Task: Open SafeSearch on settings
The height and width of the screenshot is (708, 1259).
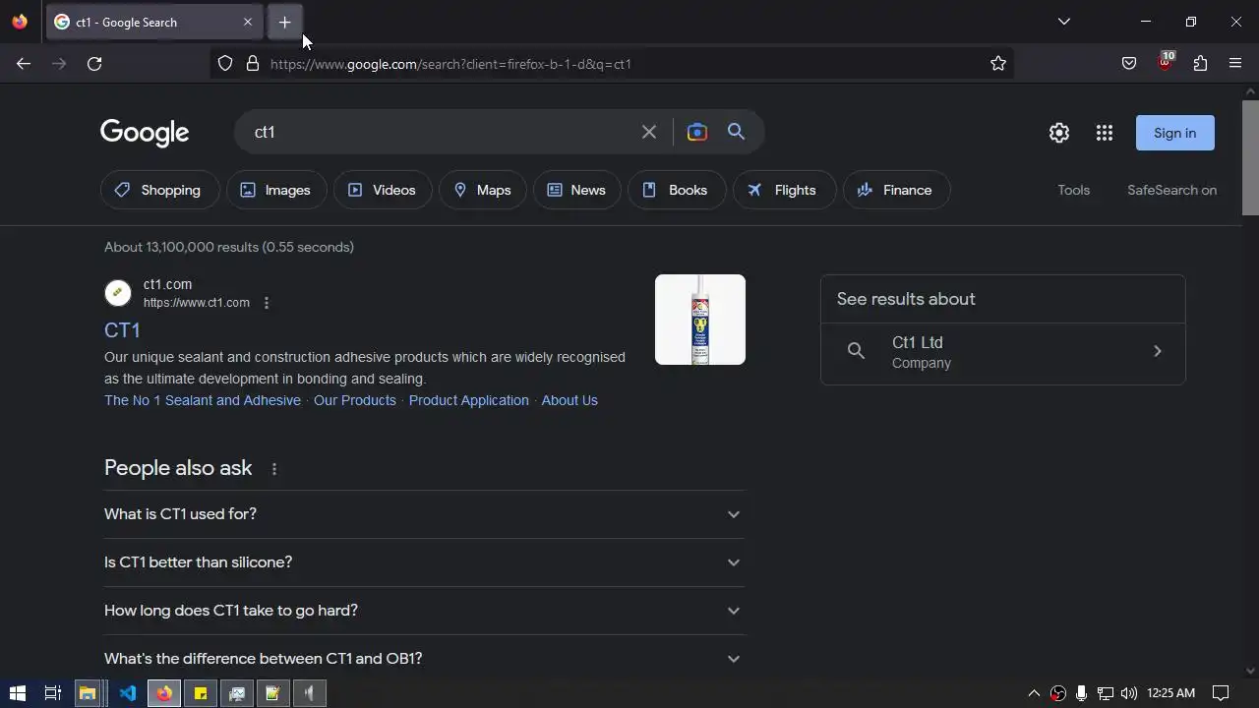Action: coord(1171,190)
